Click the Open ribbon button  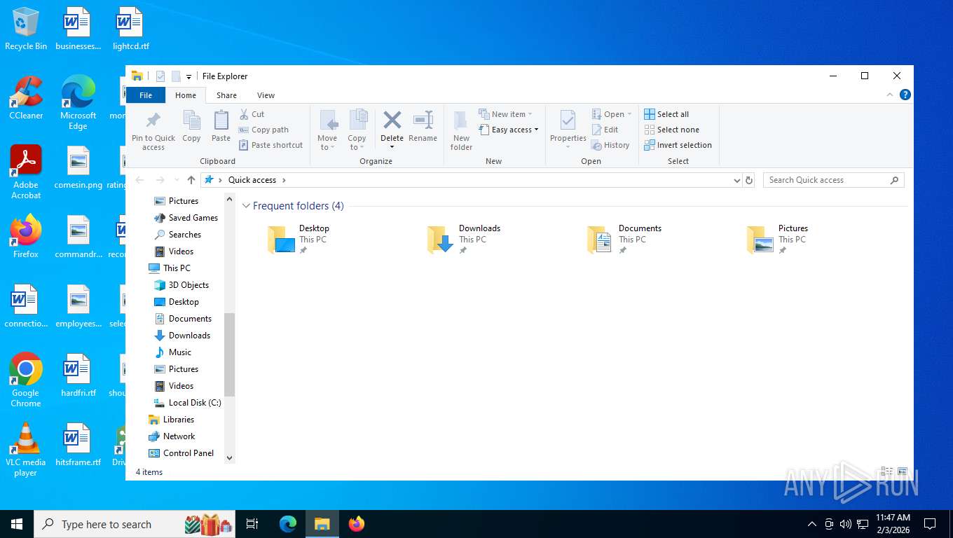pyautogui.click(x=612, y=114)
